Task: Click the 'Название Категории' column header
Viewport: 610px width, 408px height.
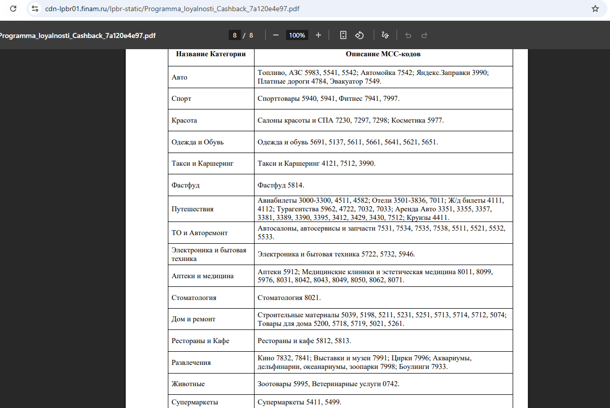Action: (211, 54)
